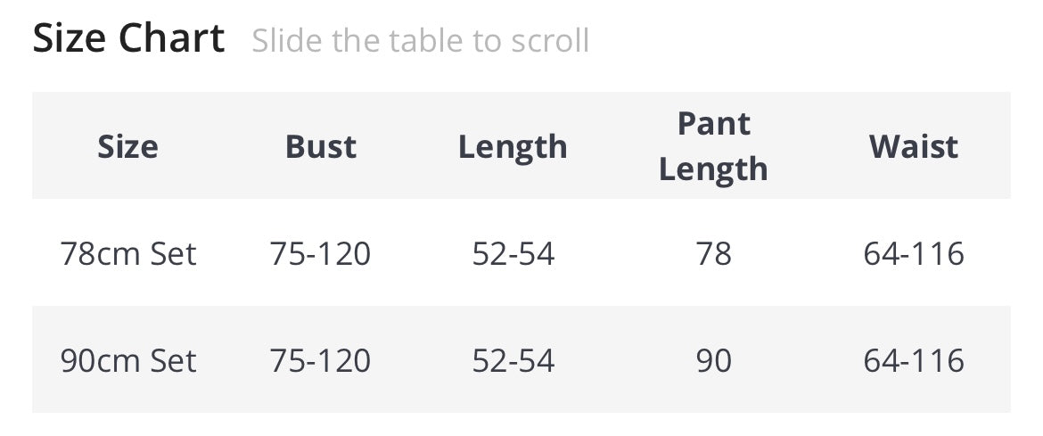Select the Bust column header
1043x436 pixels.
tap(321, 146)
